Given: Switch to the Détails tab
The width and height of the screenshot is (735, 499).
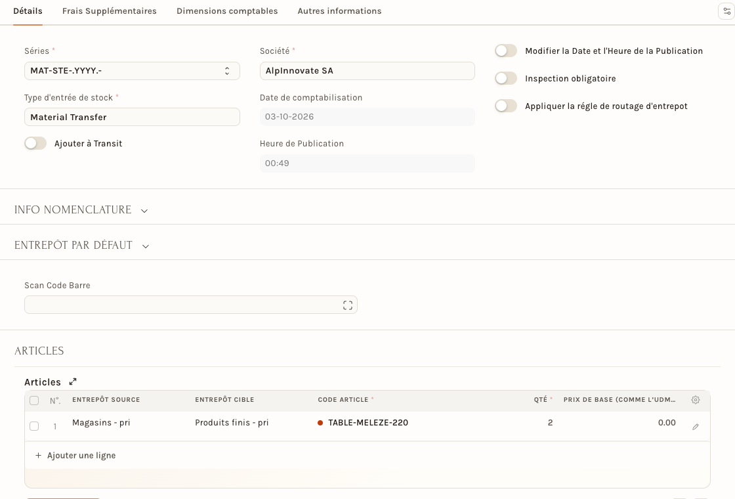Looking at the screenshot, I should (x=28, y=11).
